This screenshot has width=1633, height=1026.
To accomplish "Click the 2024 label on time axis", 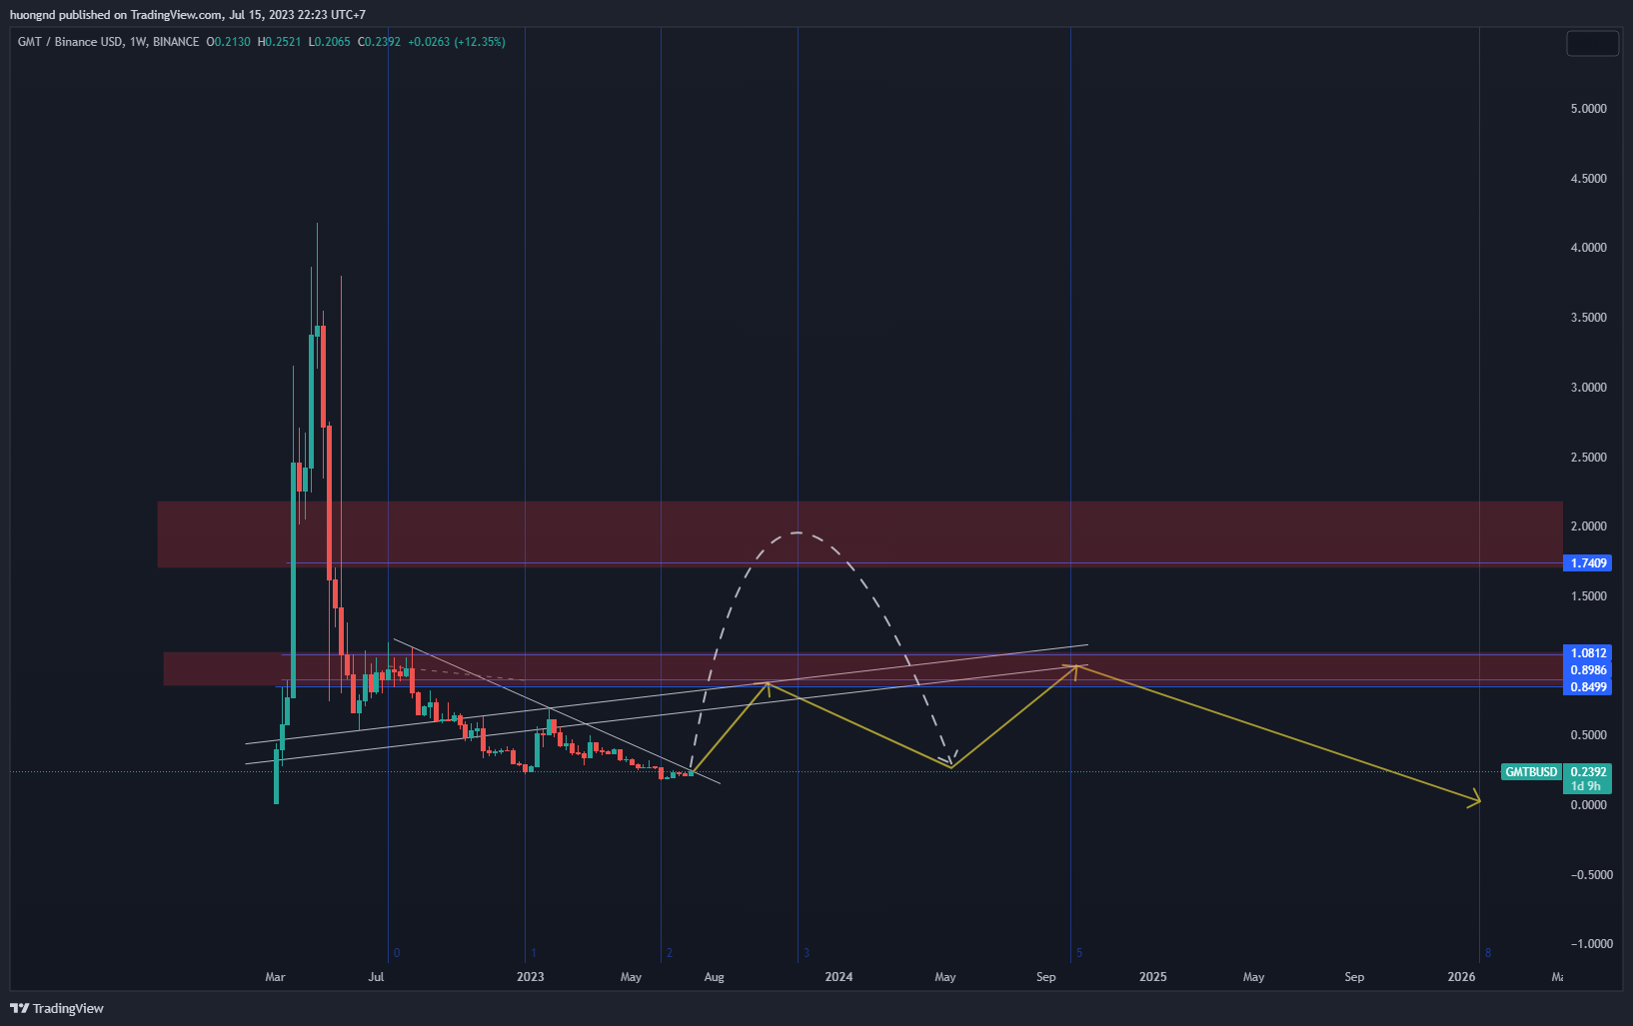I will click(838, 977).
